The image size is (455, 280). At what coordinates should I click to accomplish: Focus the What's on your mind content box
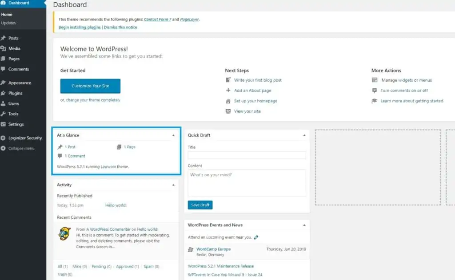247,183
